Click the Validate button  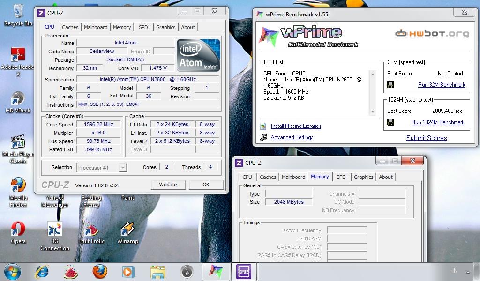click(x=168, y=185)
